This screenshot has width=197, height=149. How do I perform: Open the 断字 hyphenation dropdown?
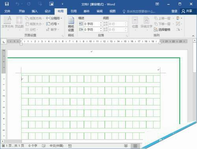coord(52,30)
